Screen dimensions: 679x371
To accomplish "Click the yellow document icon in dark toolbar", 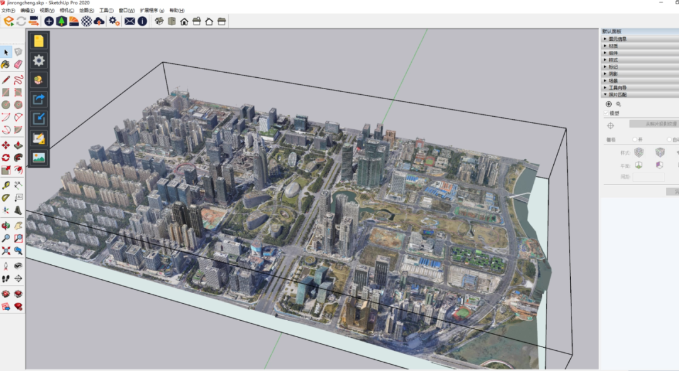I will coord(39,41).
